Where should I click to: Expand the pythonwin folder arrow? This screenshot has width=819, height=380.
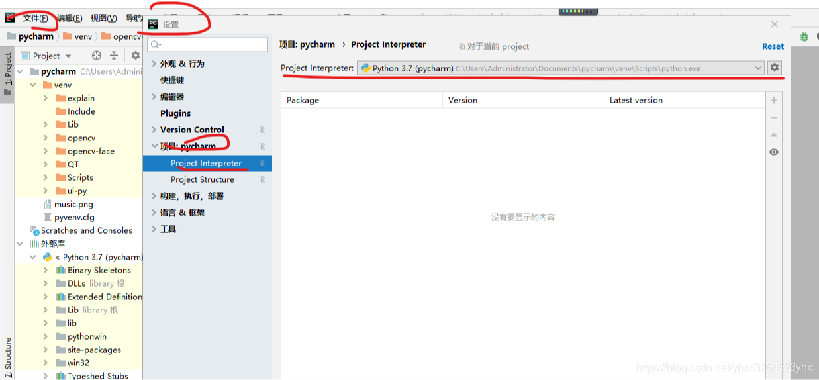click(x=46, y=336)
